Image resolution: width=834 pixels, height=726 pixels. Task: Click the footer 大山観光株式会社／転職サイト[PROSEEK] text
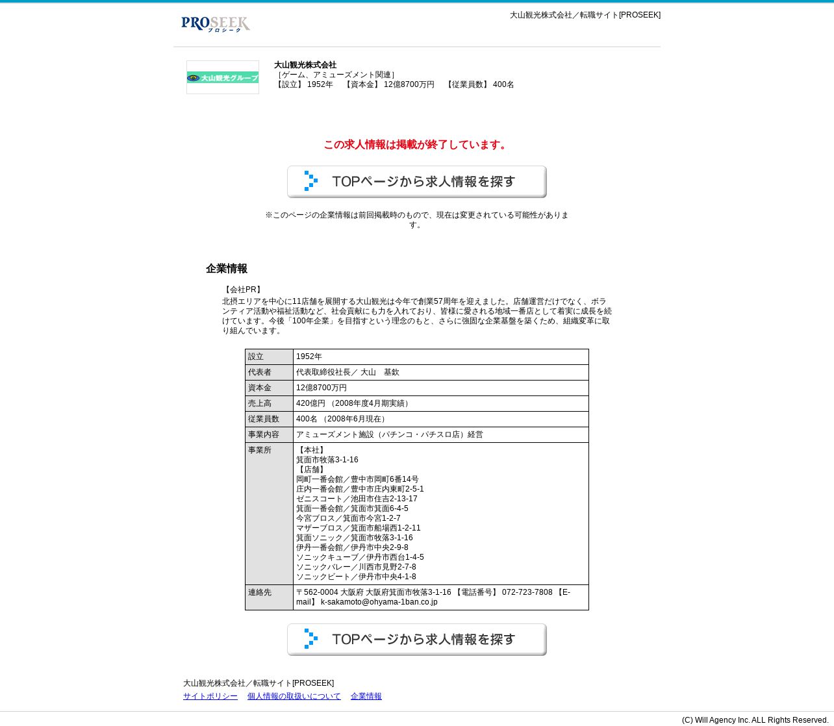pyautogui.click(x=259, y=683)
